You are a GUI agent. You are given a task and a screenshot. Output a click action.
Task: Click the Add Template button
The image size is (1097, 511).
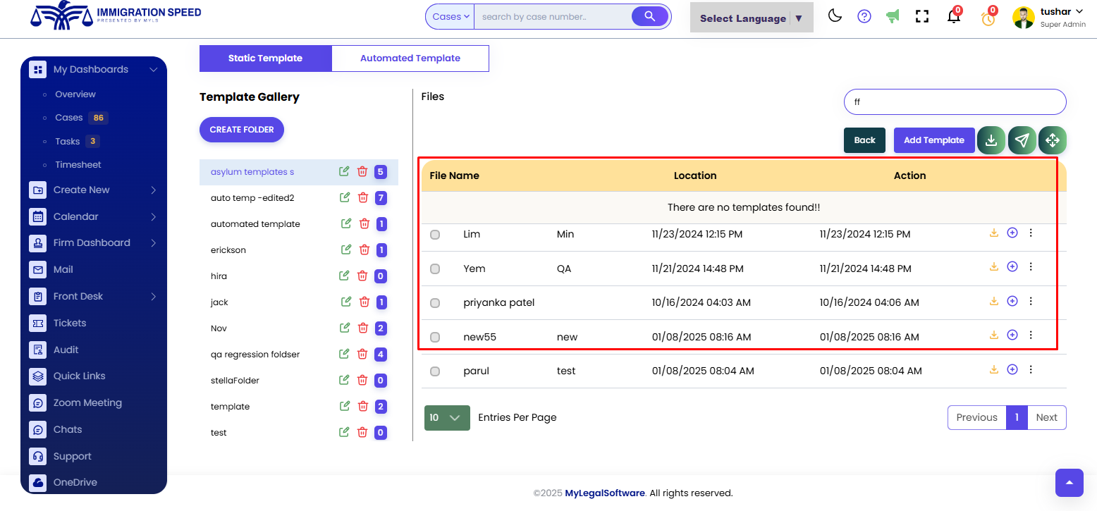(x=933, y=140)
